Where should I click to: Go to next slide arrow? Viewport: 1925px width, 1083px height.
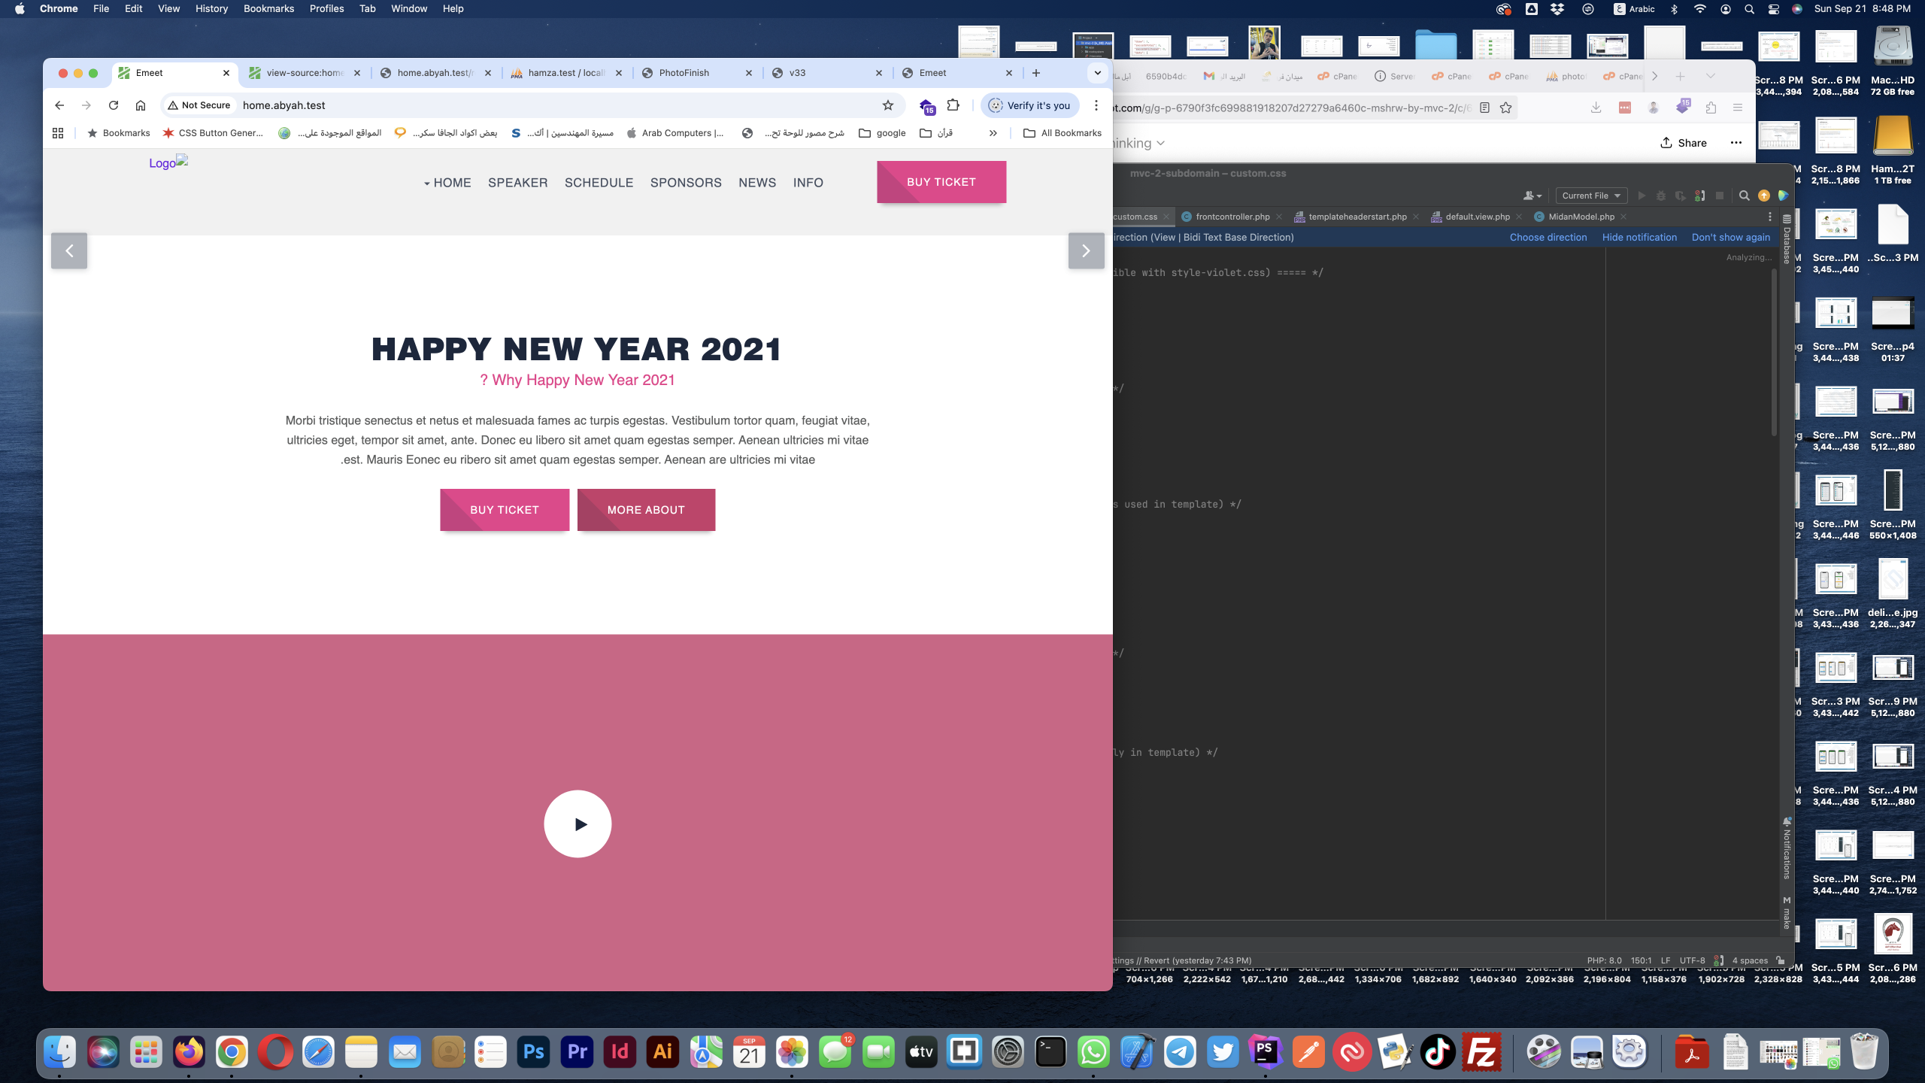[1086, 250]
